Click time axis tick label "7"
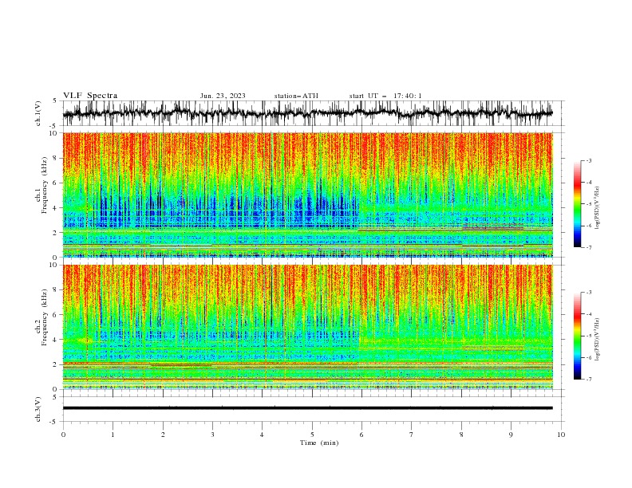The height and width of the screenshot is (488, 632). pyautogui.click(x=412, y=435)
